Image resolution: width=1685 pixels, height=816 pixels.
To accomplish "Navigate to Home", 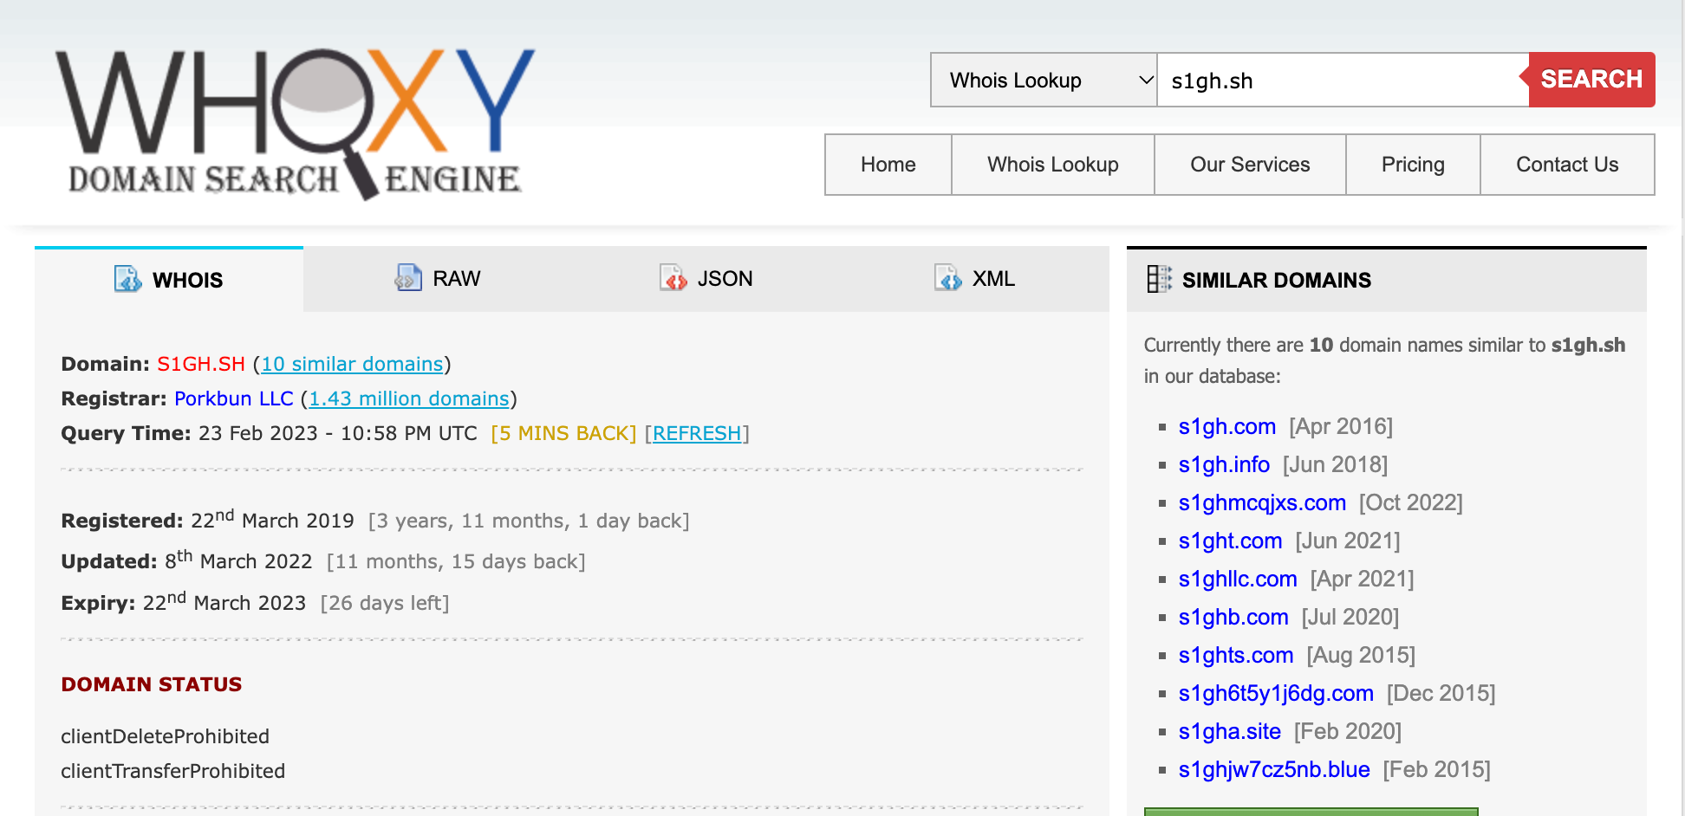I will click(888, 164).
